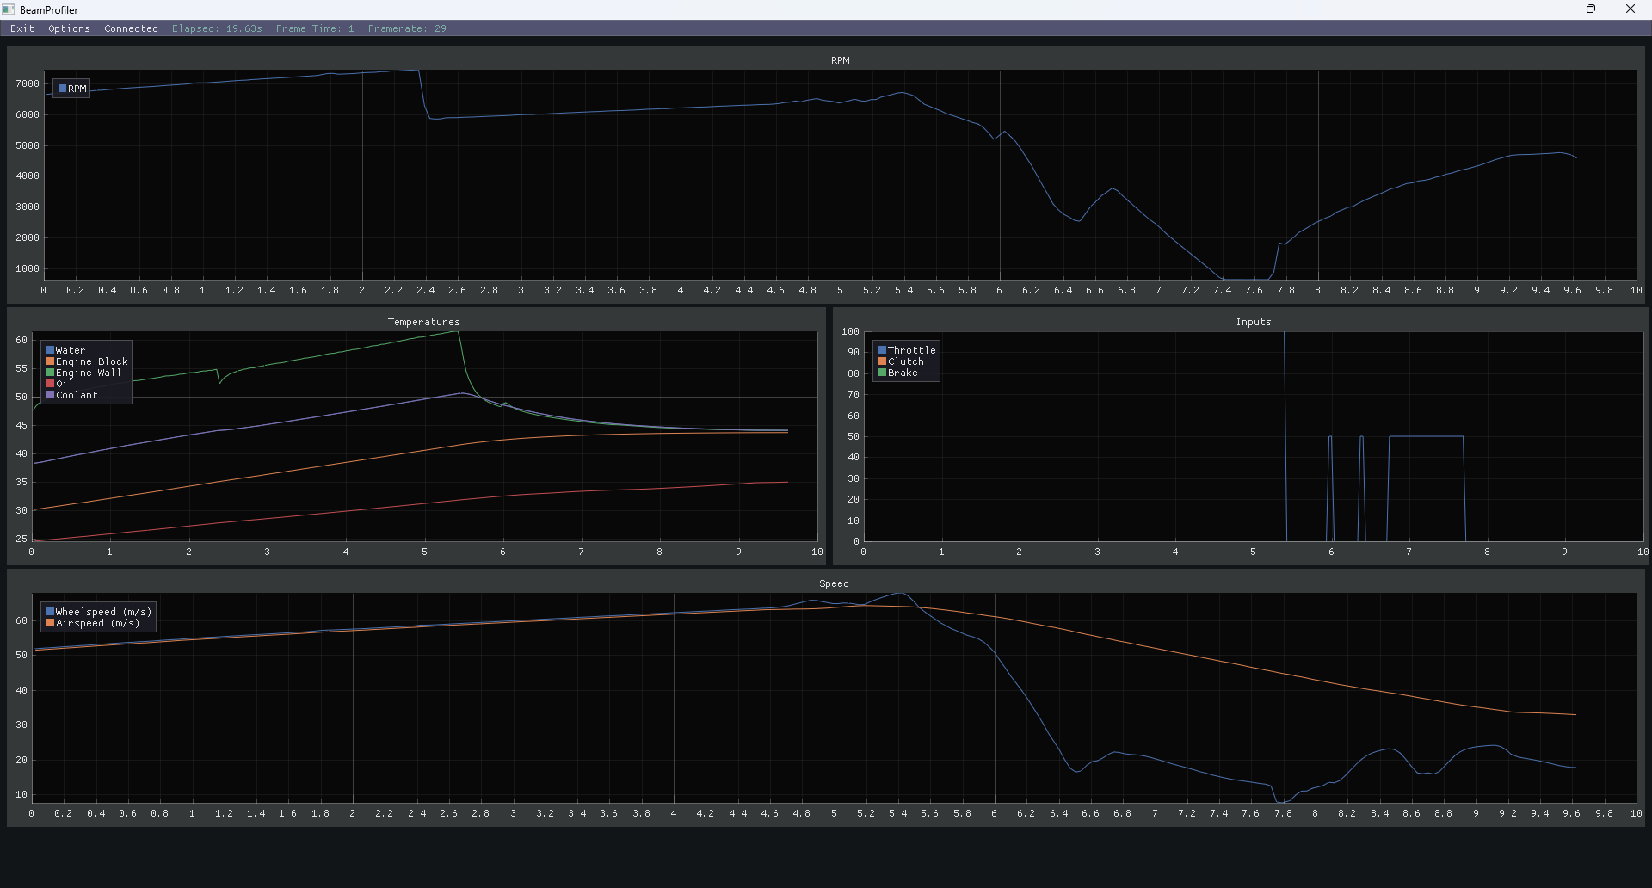Click the Connected status in menu bar

coord(131,28)
